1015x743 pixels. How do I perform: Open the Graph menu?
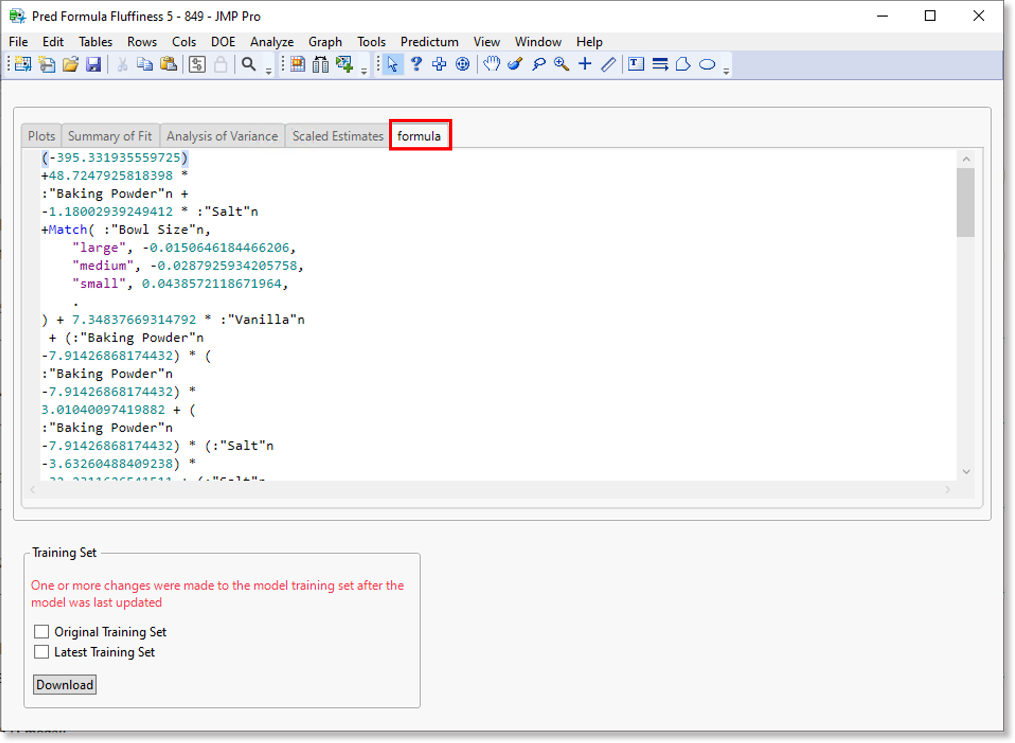point(325,42)
